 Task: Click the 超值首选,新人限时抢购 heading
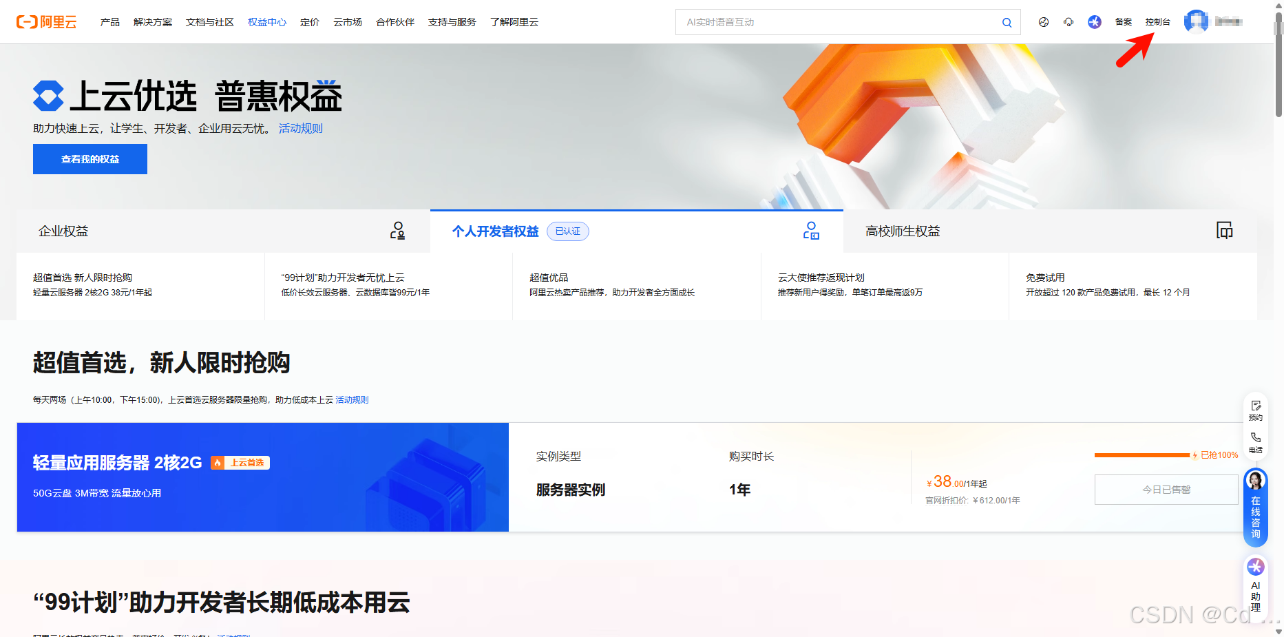click(x=162, y=363)
